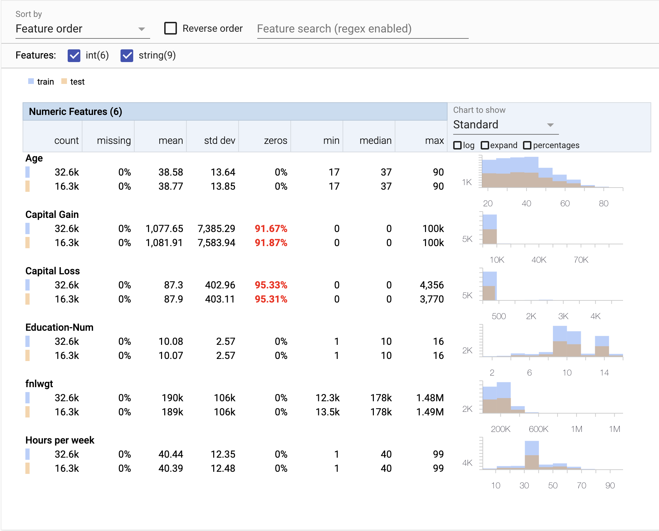Tick the expand charts checkbox

(485, 145)
